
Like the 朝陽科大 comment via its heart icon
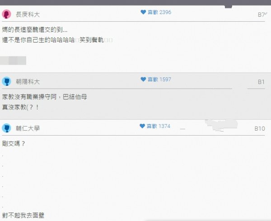pos(143,80)
